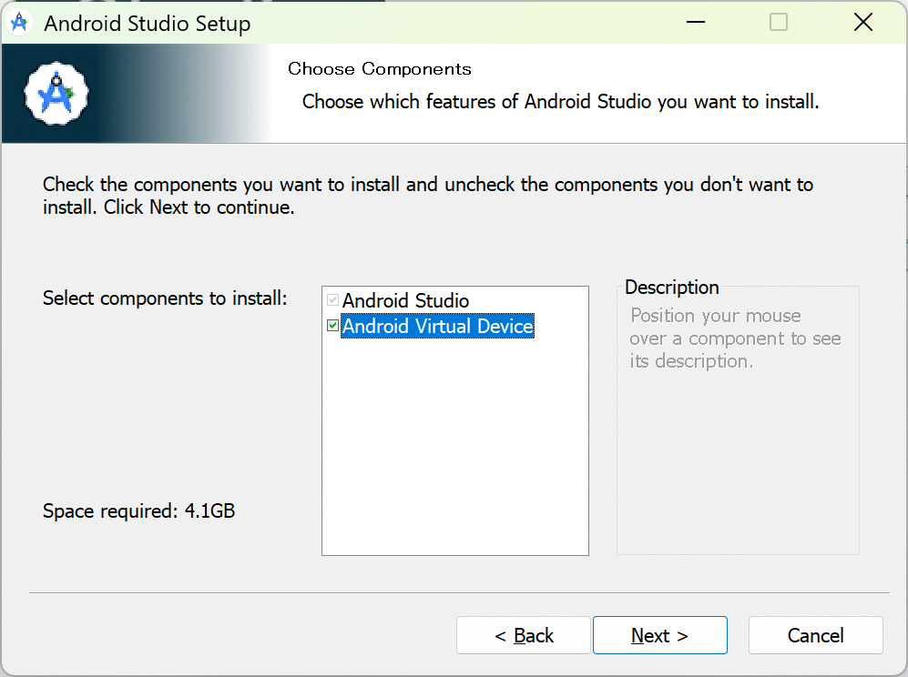This screenshot has height=677, width=908.
Task: Click the 'Choose Components' heading text
Action: click(x=380, y=69)
